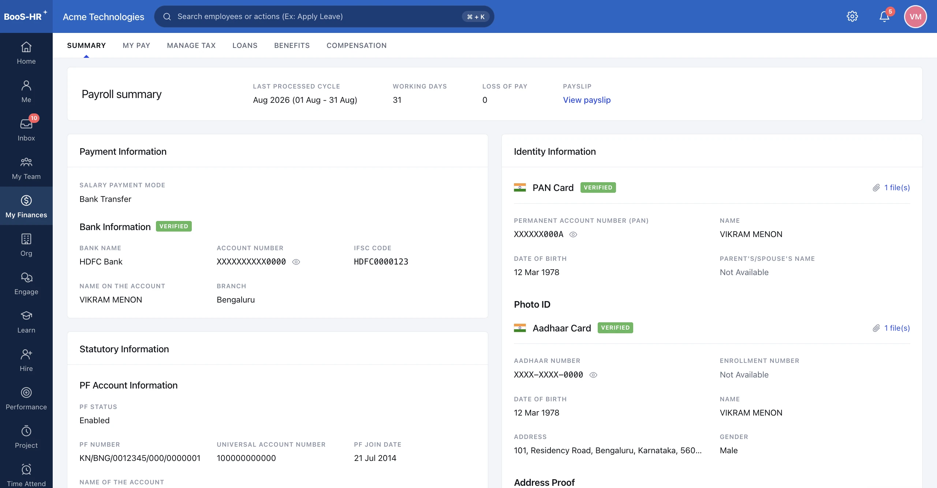937x488 pixels.
Task: Click Acme Technologies company name
Action: coord(104,17)
